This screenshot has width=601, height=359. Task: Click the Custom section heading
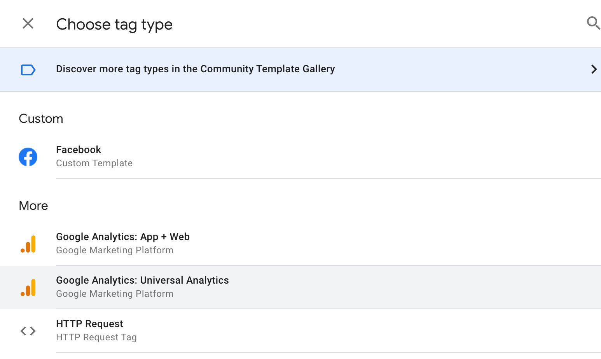click(x=41, y=119)
